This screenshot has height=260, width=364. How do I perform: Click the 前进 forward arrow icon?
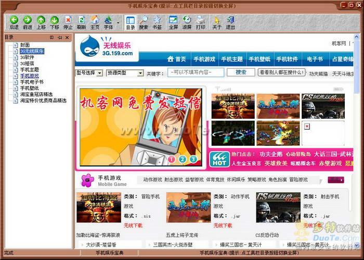click(x=28, y=20)
